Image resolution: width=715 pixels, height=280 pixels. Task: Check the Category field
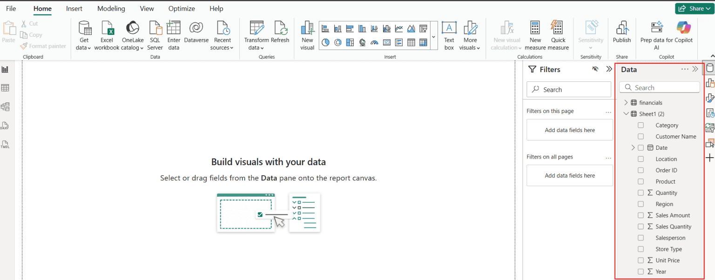pos(641,125)
